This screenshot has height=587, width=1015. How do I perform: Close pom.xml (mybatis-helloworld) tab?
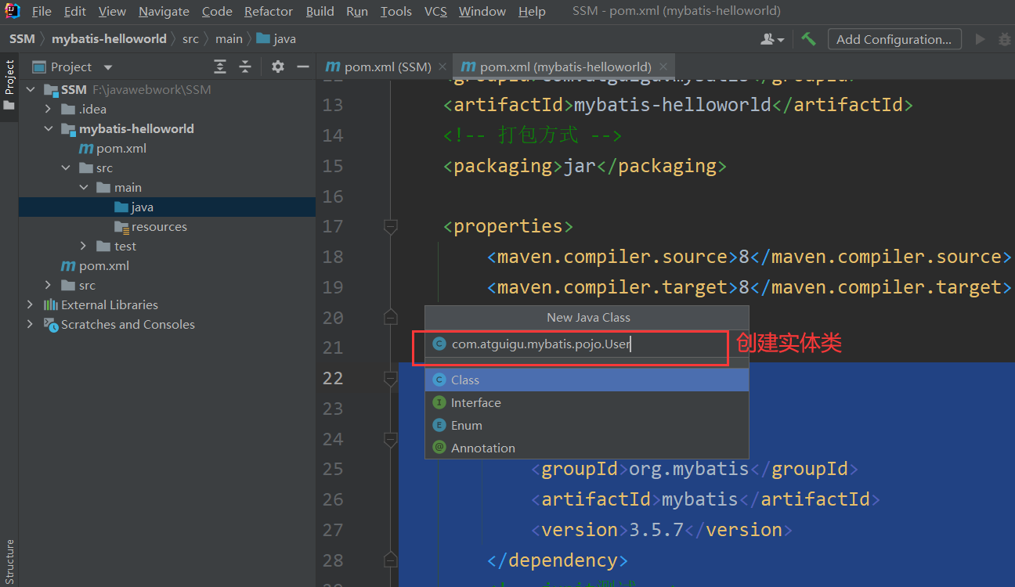[665, 67]
